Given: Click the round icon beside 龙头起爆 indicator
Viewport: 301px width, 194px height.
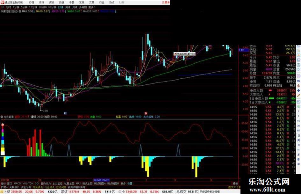Looking at the screenshot, I should click(2, 117).
